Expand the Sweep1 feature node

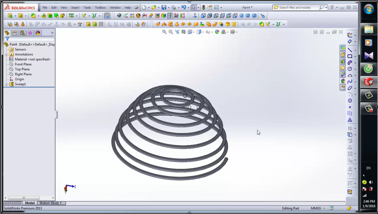pyautogui.click(x=6, y=84)
